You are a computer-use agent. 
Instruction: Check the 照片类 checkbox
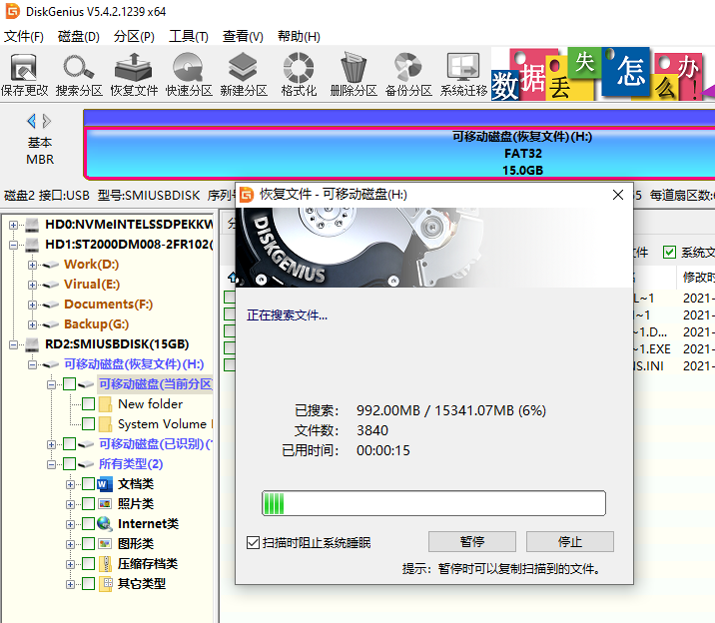89,504
